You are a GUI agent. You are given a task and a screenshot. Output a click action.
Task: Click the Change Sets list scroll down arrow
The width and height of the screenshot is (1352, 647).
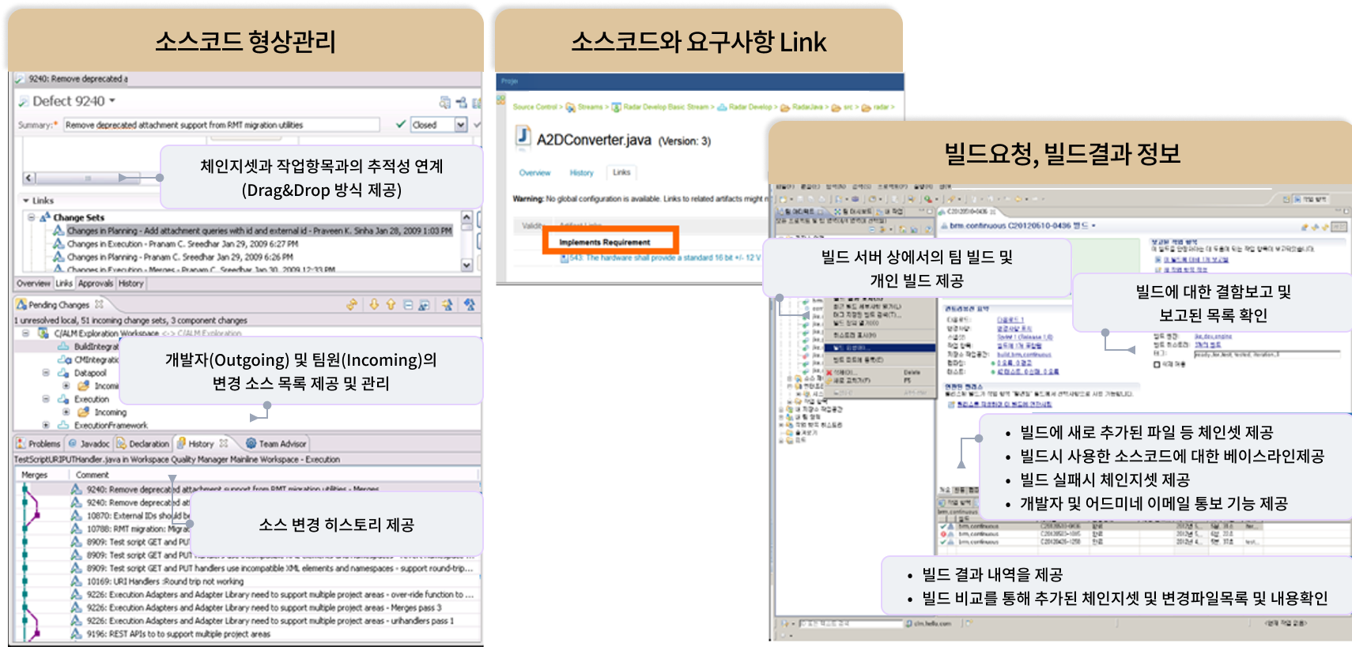pyautogui.click(x=466, y=265)
